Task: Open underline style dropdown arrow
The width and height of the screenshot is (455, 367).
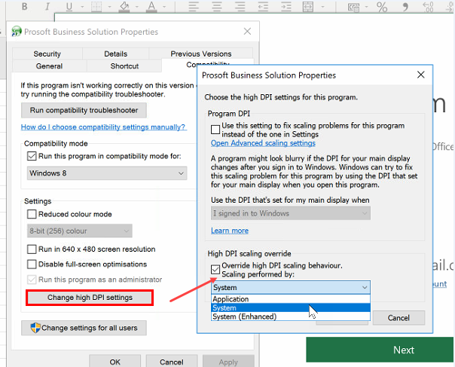Action: tap(82, 6)
